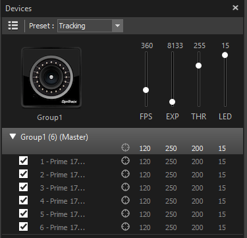Click the group header 15 LED value
Screen dimensions: 247x238
pyautogui.click(x=222, y=148)
